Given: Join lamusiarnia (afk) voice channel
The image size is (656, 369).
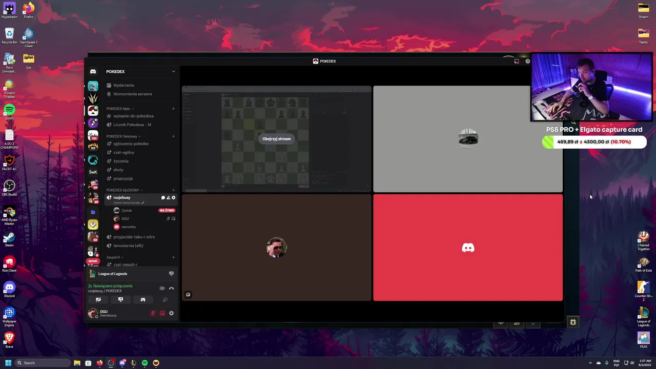Looking at the screenshot, I should click(140, 245).
